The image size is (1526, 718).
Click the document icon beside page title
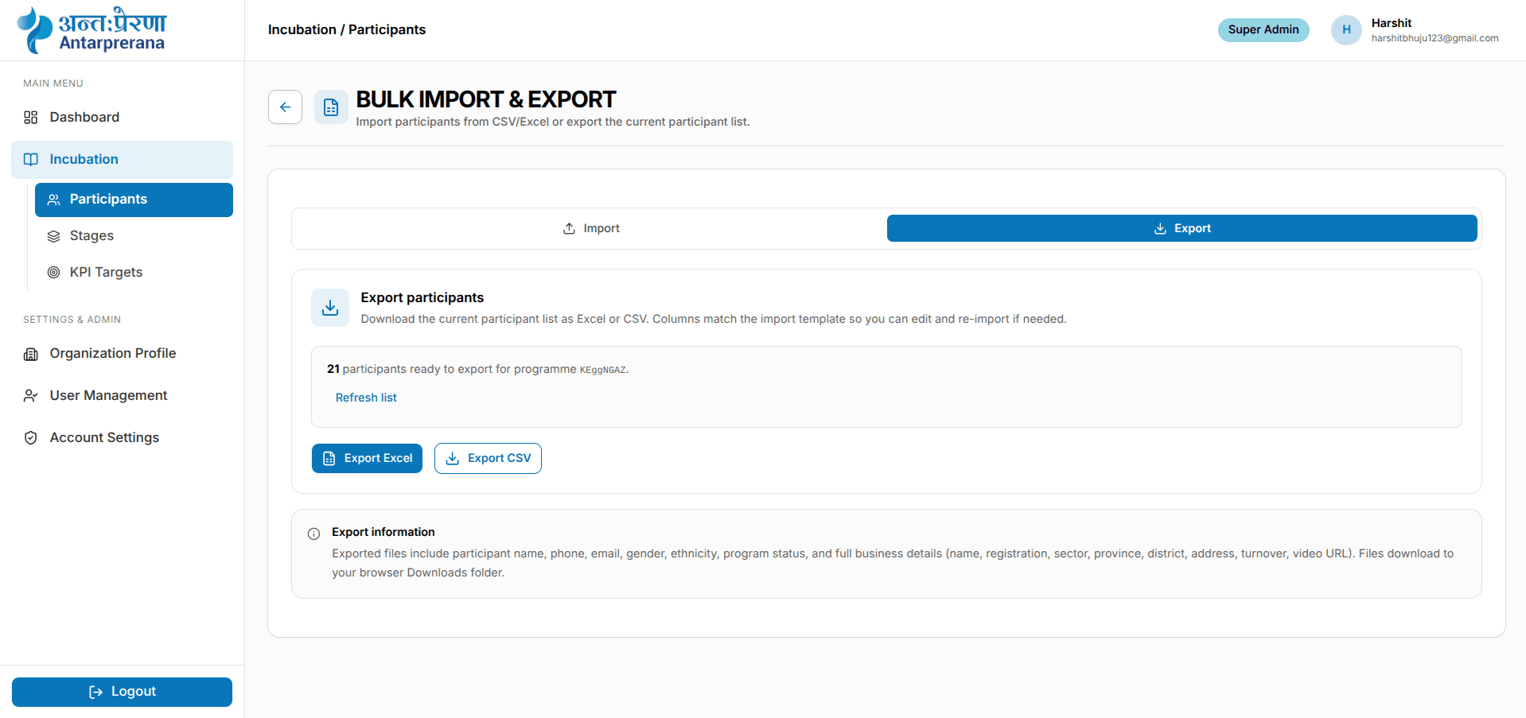click(331, 107)
